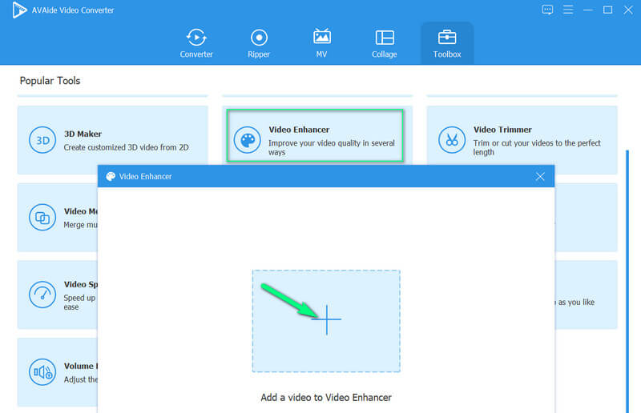This screenshot has width=641, height=413.
Task: Minimize the AVAide window
Action: (588, 10)
